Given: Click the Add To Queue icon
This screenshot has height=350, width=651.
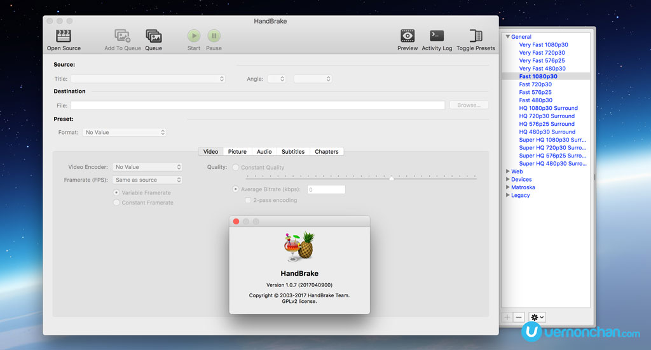Looking at the screenshot, I should tap(123, 36).
